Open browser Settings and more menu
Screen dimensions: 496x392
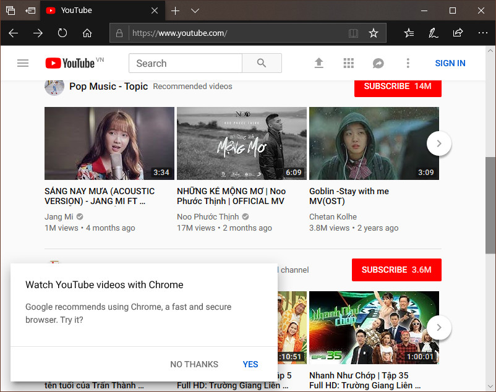tap(483, 33)
